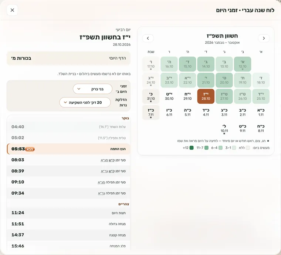Select day כ״ה 5.11 in calendar
281x255 pixels.
pos(187,112)
